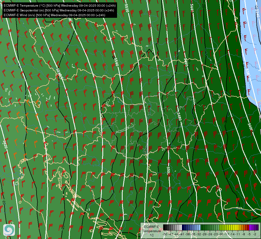The height and width of the screenshot is (239, 261).
Task: Click the -8 value on the temperature scale
Action: click(x=243, y=234)
